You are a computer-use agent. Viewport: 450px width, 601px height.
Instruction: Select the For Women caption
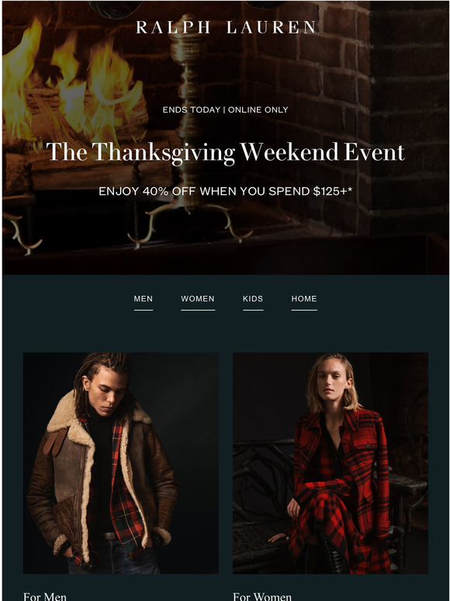coord(262,596)
